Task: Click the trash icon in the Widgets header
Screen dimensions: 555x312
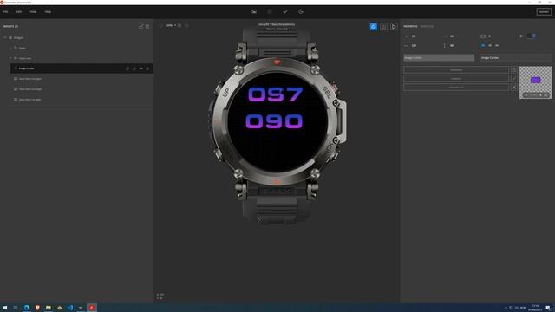Action: tap(147, 26)
